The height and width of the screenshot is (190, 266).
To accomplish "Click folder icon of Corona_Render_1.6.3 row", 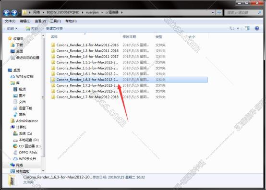I will coord(53,80).
